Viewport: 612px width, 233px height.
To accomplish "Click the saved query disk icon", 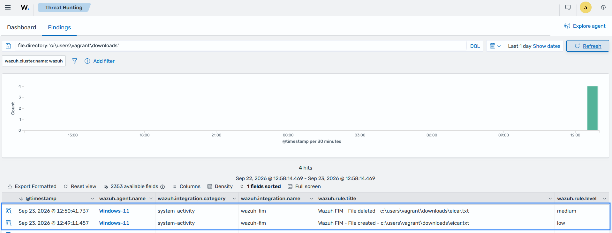I will tap(9, 46).
